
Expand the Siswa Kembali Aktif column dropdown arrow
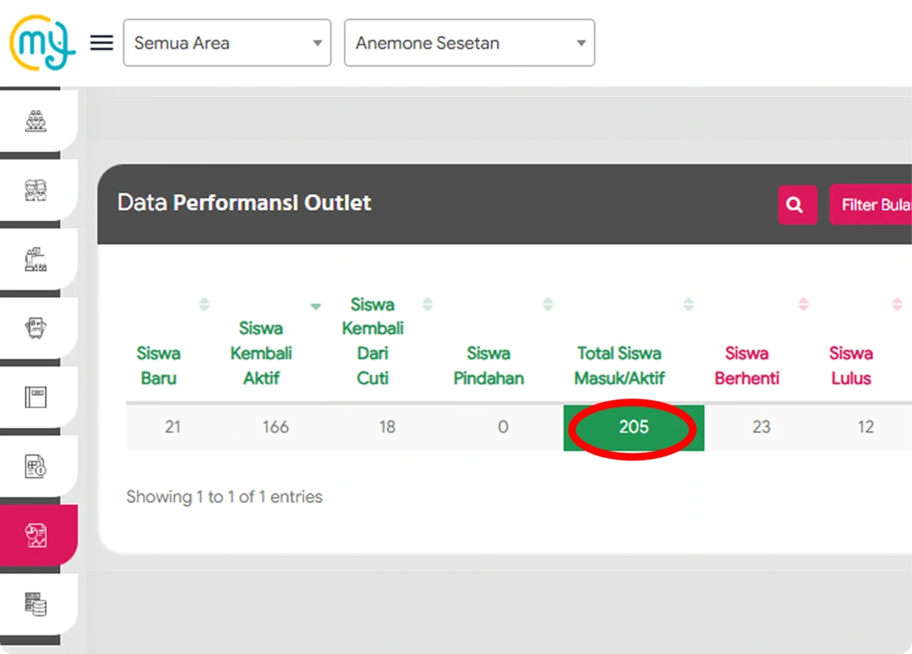[316, 306]
